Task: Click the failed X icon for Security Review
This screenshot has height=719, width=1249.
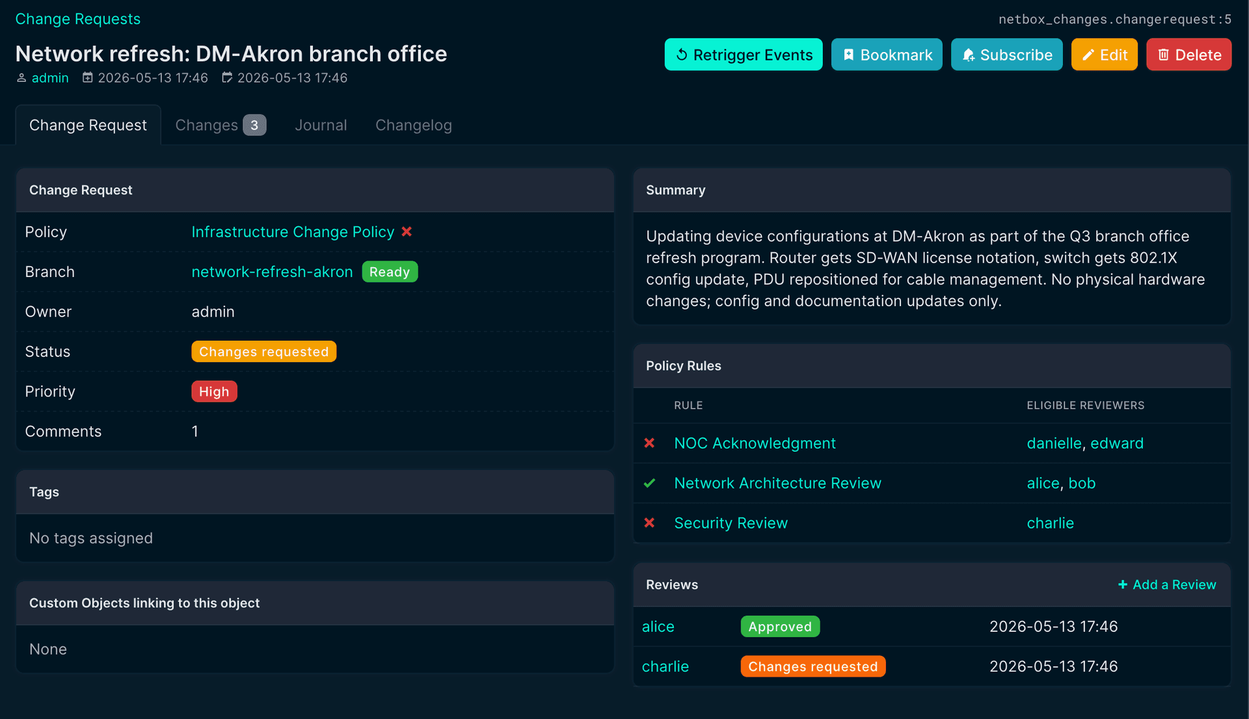Action: [x=649, y=523]
